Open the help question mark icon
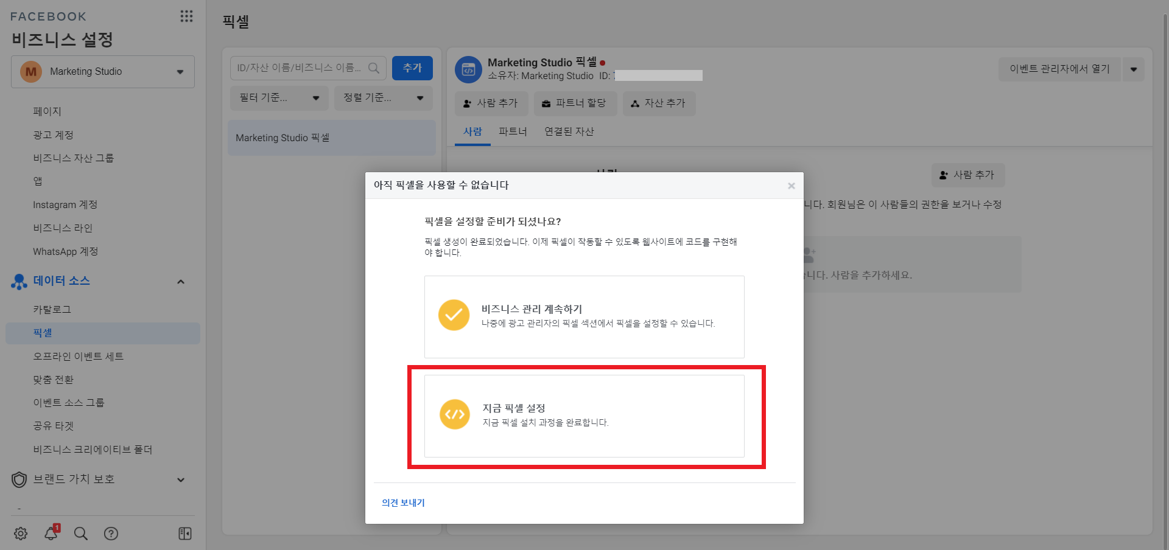1169x550 pixels. (111, 534)
